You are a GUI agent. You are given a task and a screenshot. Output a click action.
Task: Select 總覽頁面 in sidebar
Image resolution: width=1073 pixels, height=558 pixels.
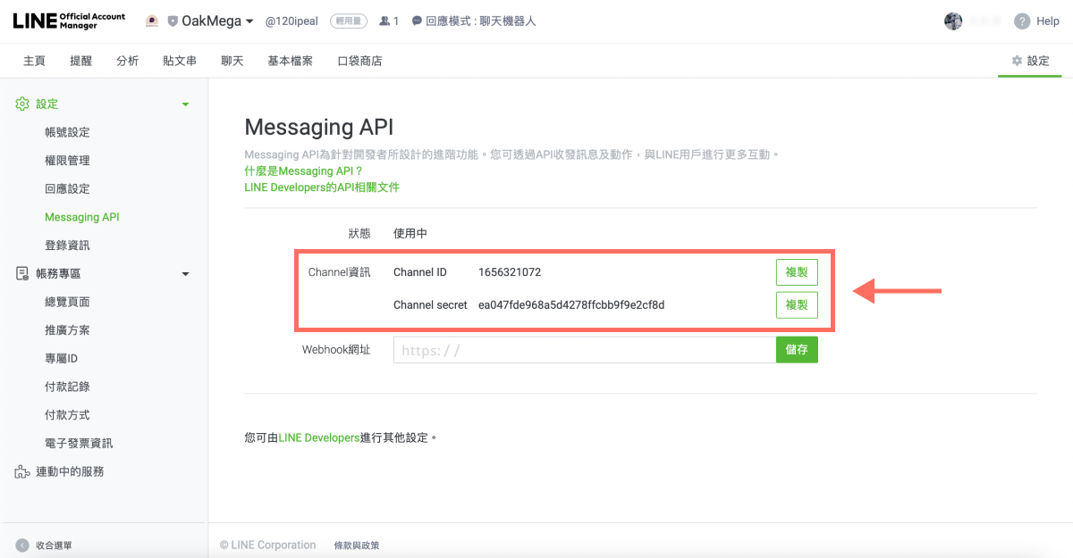67,302
